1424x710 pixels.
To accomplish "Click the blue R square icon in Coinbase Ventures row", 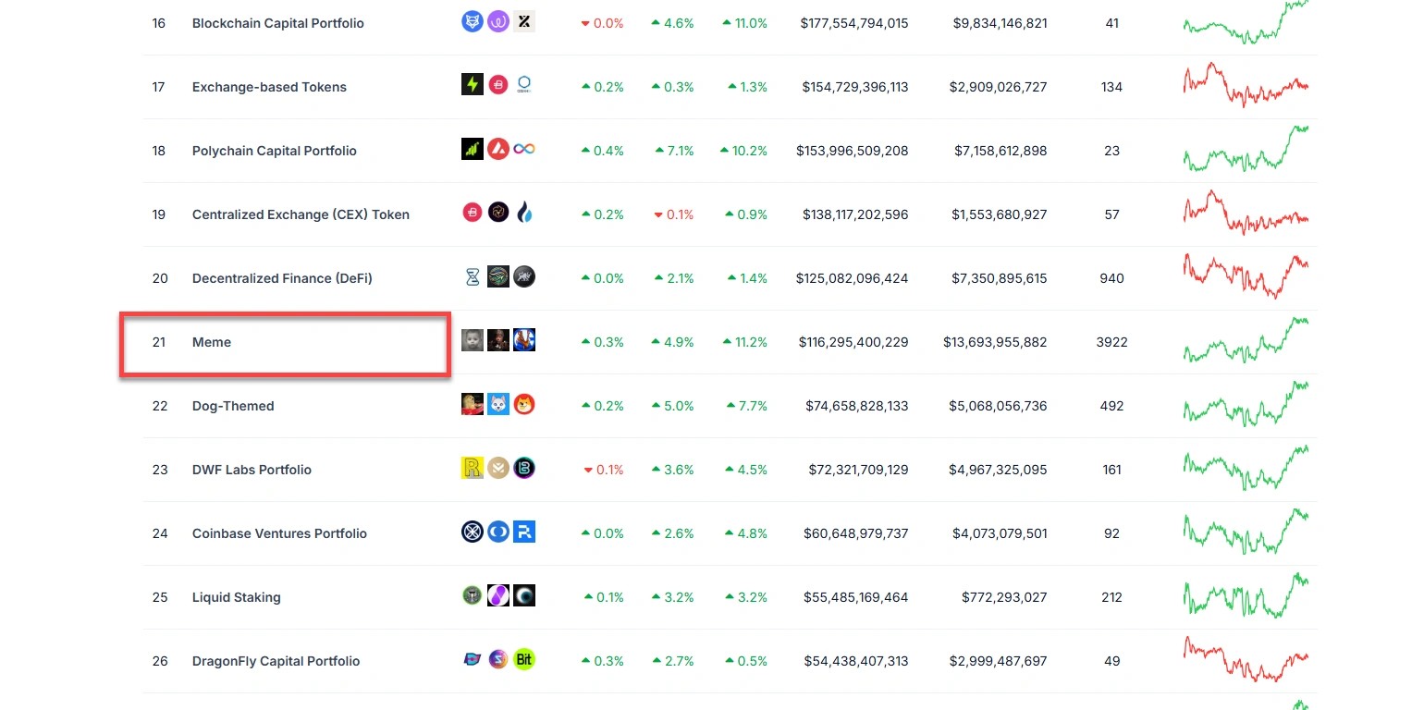I will [x=524, y=532].
